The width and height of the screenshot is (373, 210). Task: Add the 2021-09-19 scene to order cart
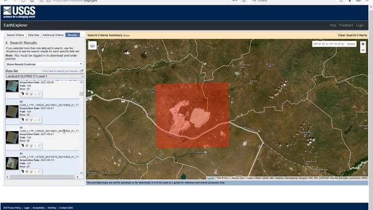(40, 171)
